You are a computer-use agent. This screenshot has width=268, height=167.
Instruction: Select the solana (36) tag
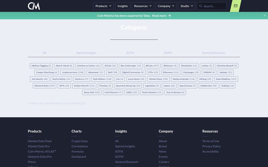pyautogui.click(x=169, y=86)
